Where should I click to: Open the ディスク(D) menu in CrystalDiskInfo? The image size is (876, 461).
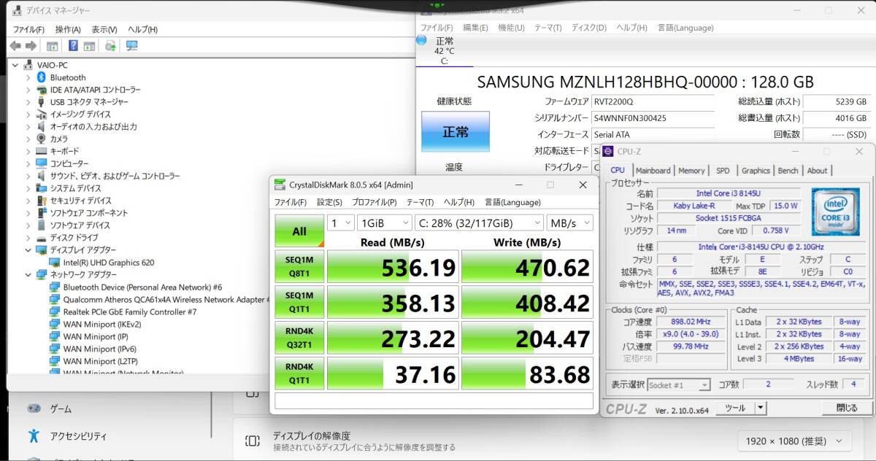(x=588, y=28)
